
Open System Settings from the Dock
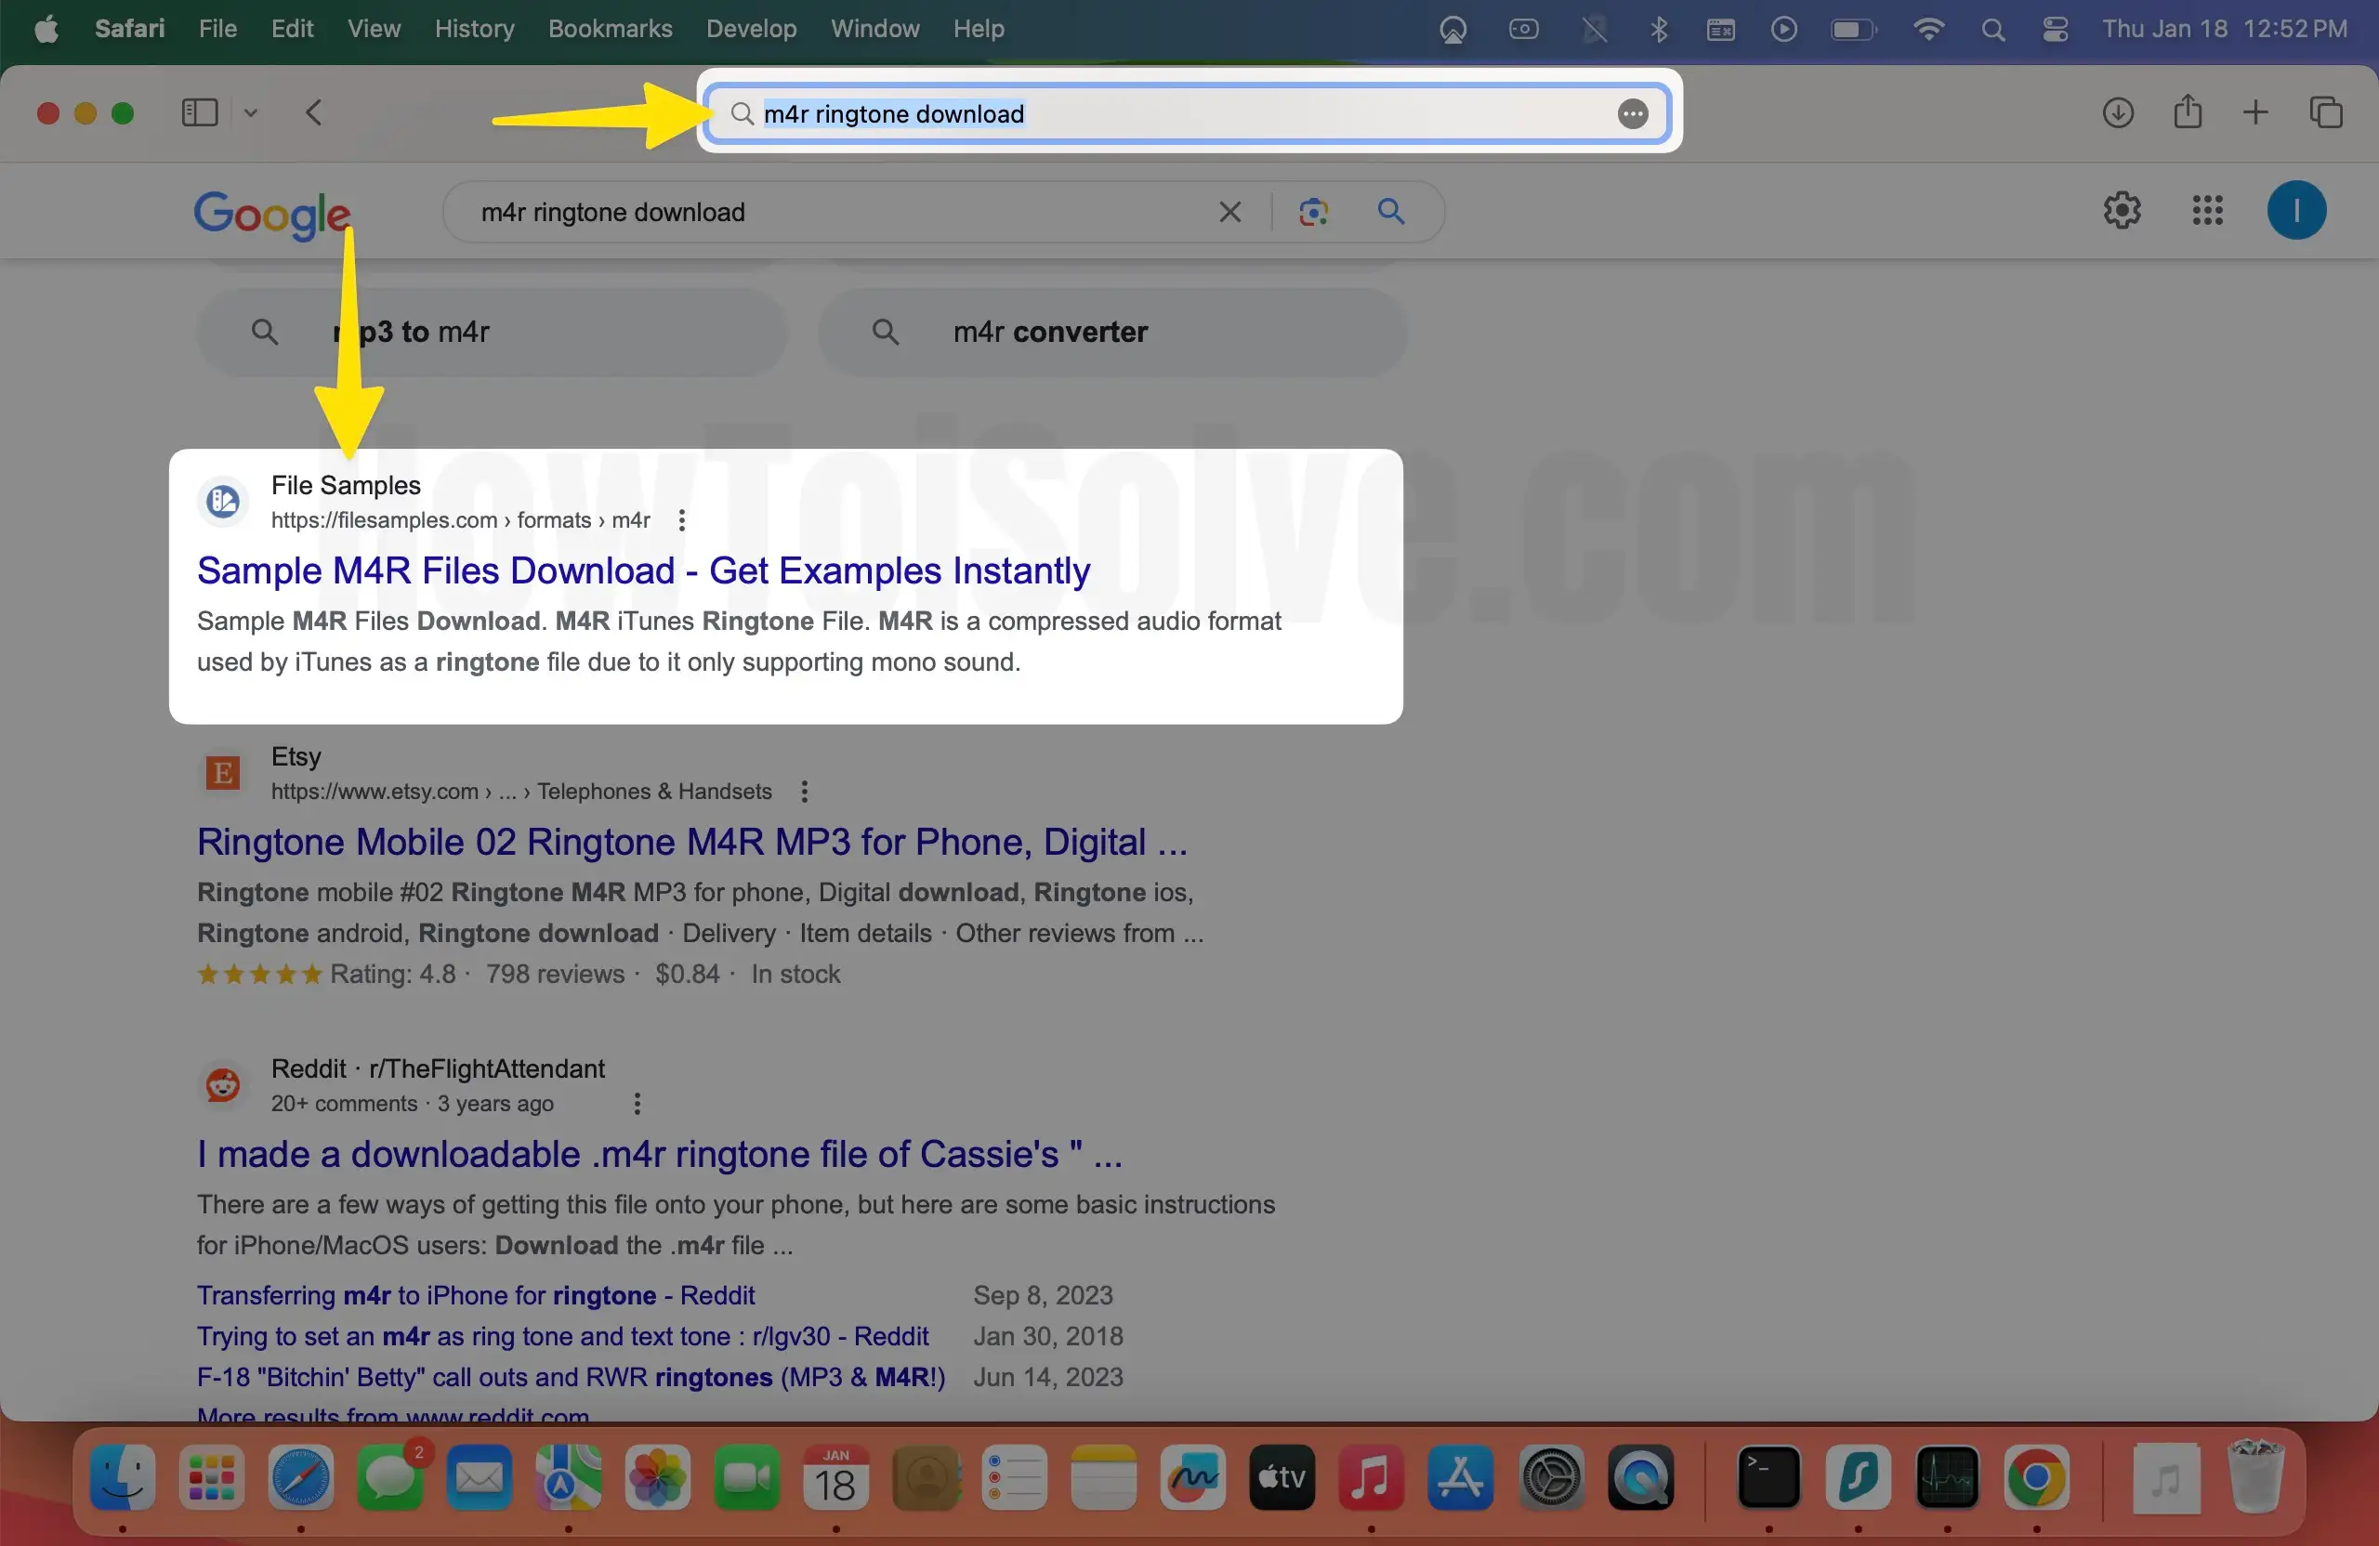click(1550, 1478)
